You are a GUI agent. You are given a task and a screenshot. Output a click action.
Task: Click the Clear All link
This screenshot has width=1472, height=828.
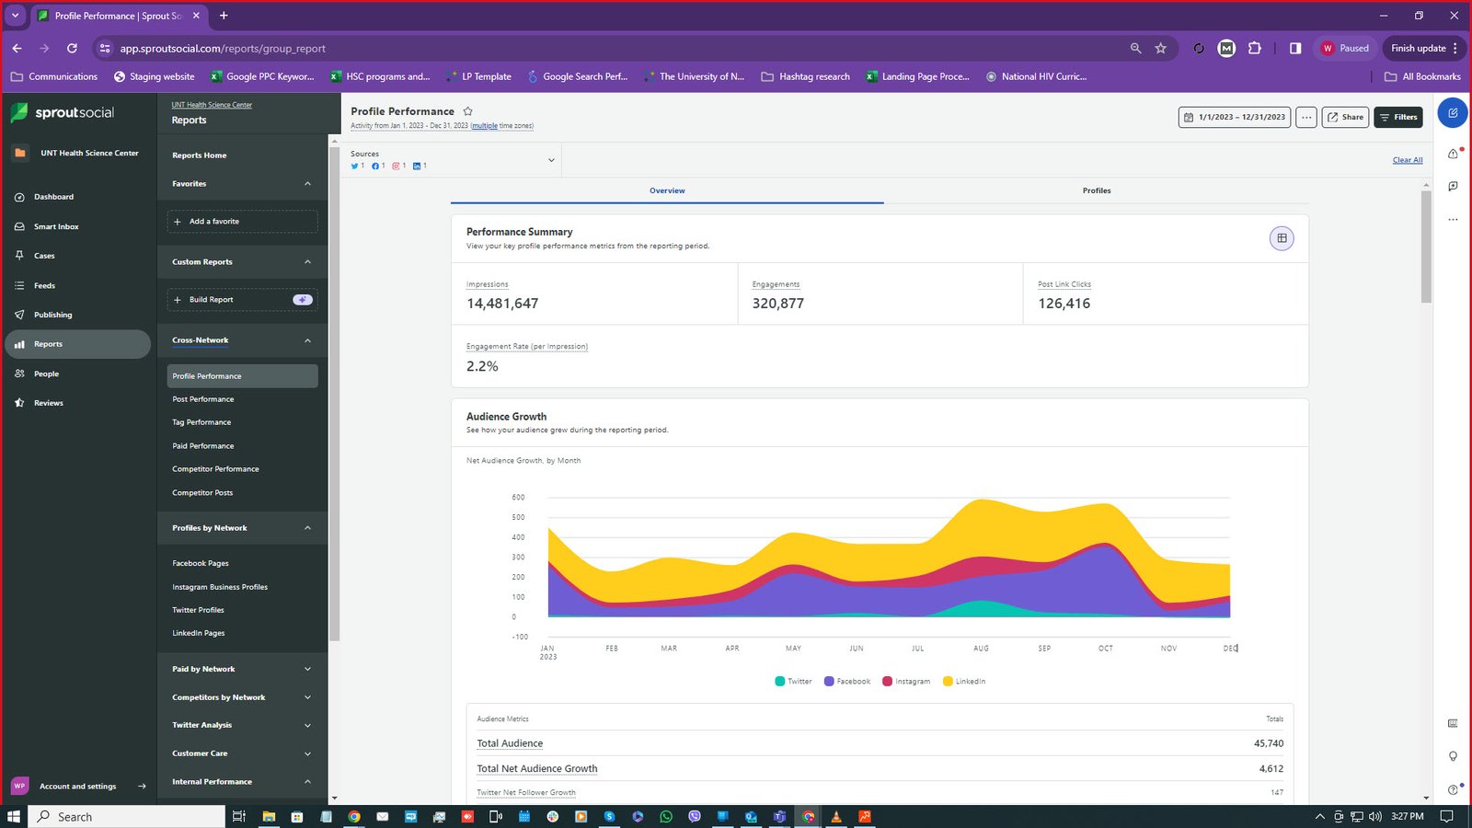click(1408, 160)
